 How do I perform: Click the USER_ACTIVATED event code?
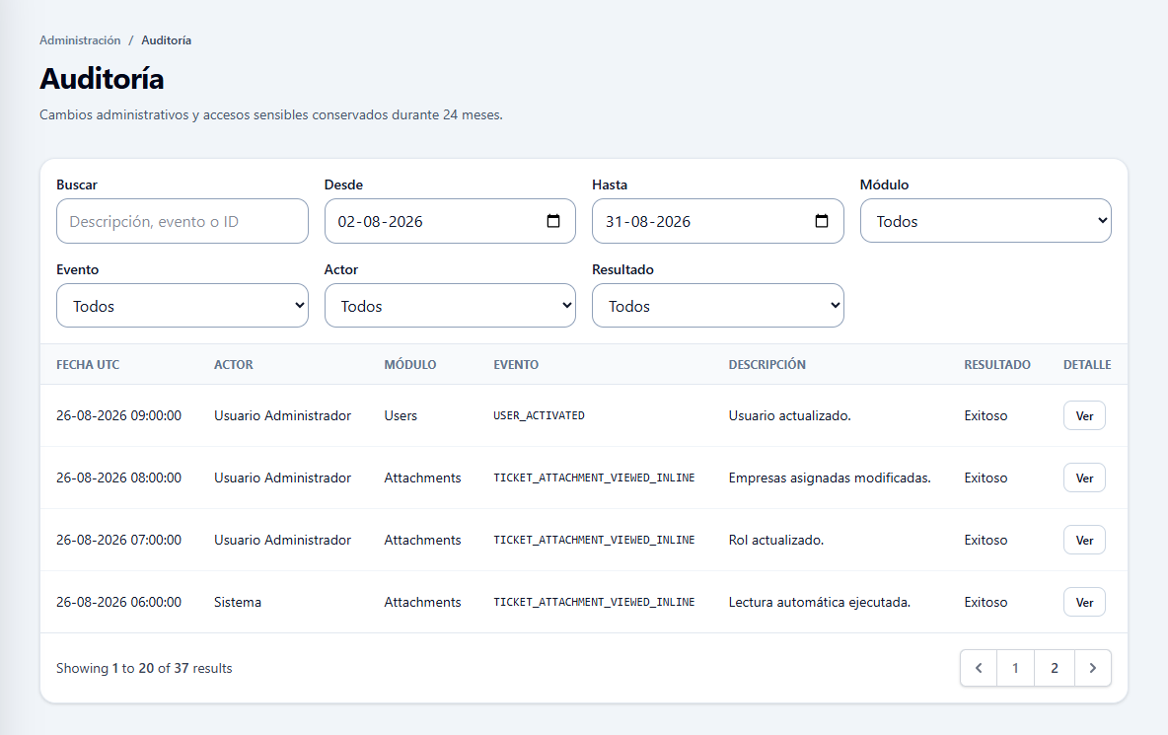[539, 415]
